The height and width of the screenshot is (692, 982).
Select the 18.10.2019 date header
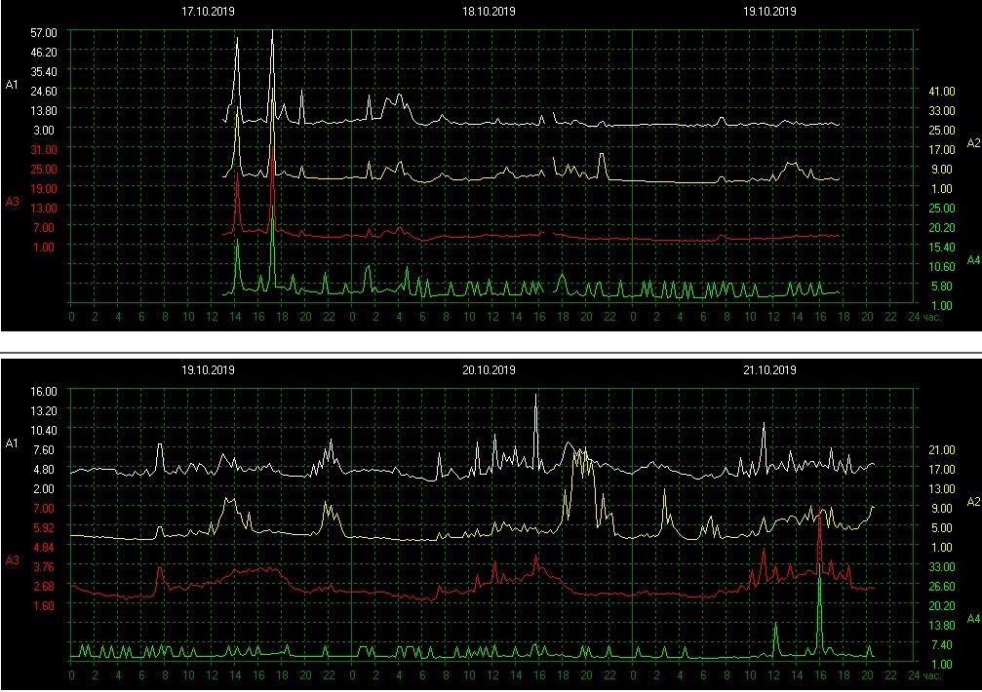[x=489, y=12]
